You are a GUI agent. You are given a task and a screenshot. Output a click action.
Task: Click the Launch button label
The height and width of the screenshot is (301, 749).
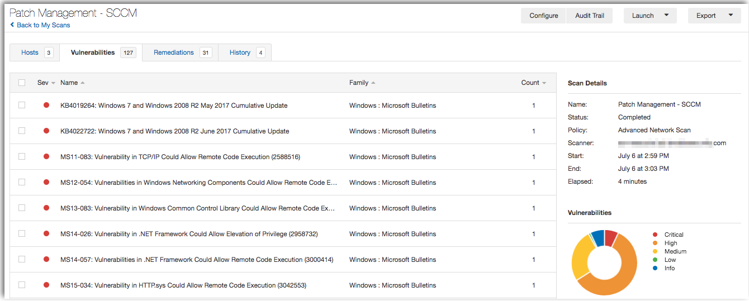(643, 16)
